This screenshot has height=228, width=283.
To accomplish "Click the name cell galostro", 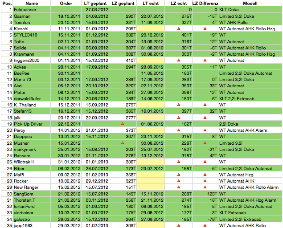I will 32,219.
